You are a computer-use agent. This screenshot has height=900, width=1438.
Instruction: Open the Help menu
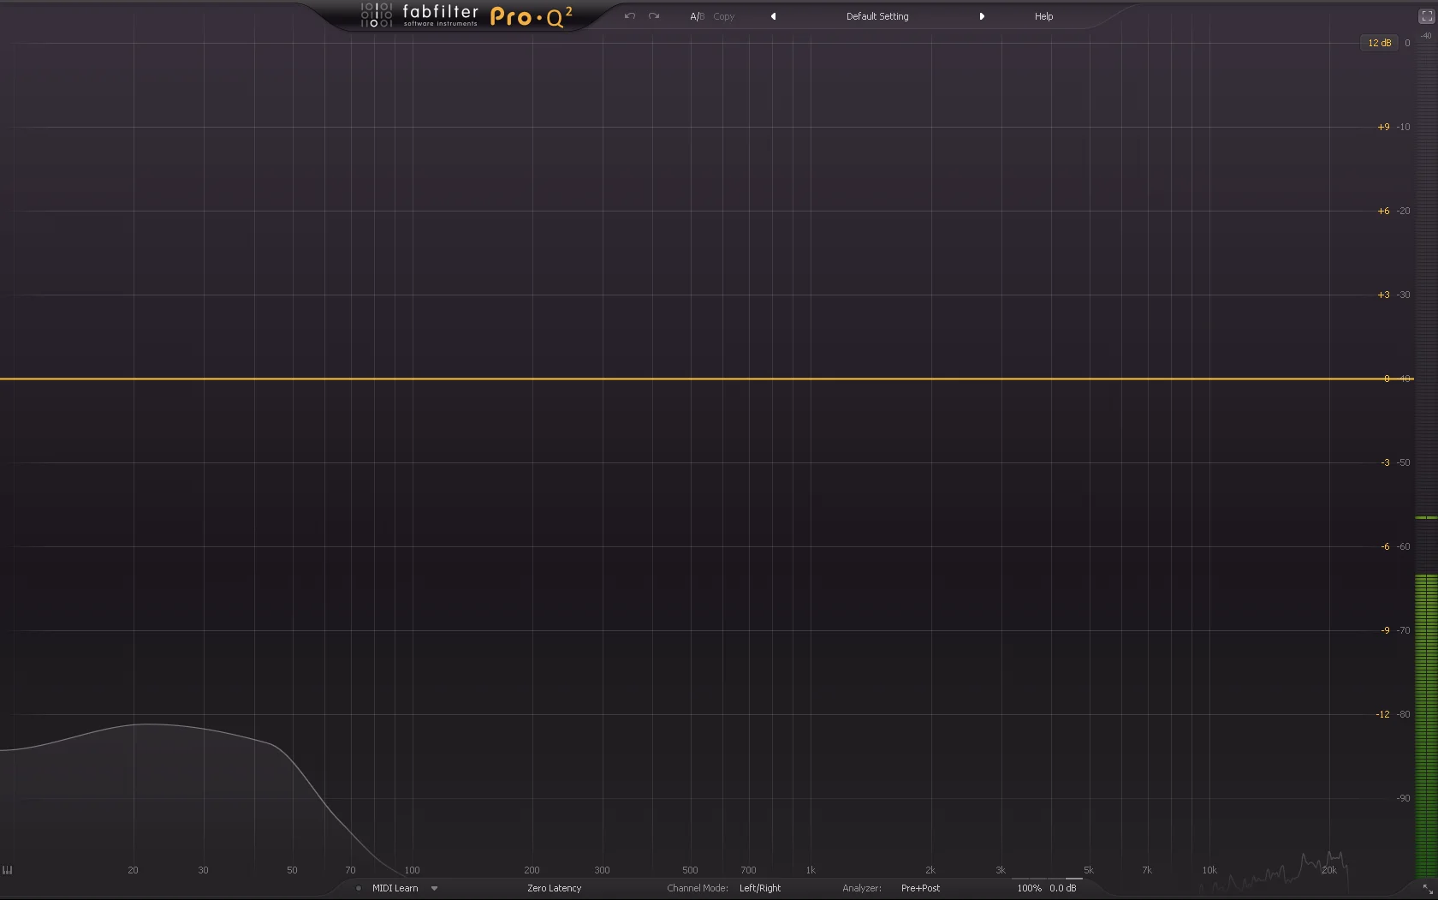(1043, 16)
